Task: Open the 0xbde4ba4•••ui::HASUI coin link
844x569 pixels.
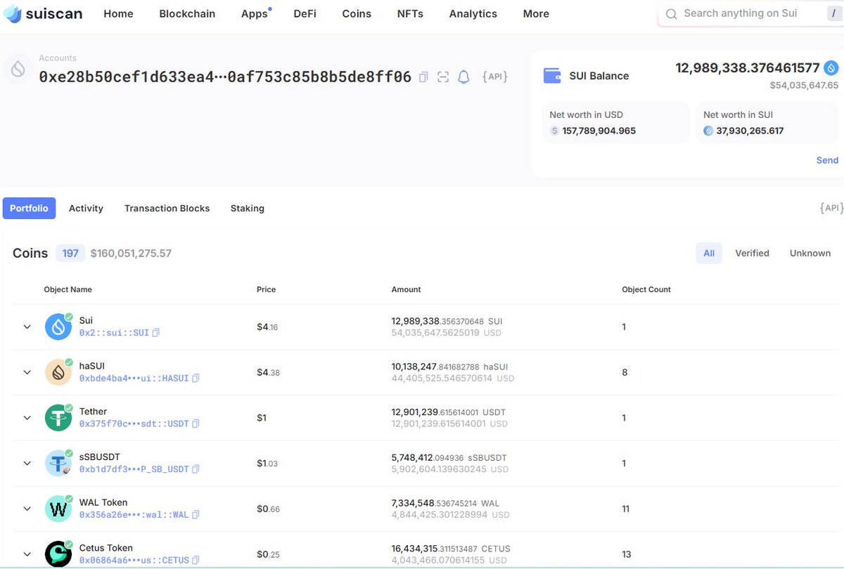Action: point(134,379)
